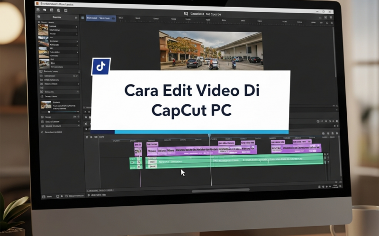Image resolution: width=379 pixels, height=236 pixels.
Task: Click the vertical scrollbar right of the preview area
Action: pos(334,52)
